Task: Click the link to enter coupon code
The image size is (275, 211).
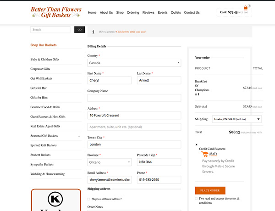Action: [x=131, y=32]
